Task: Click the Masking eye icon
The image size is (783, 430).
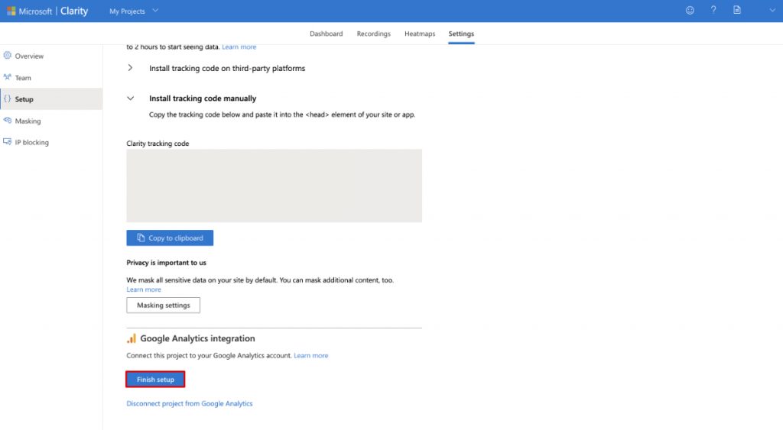Action: click(x=8, y=120)
